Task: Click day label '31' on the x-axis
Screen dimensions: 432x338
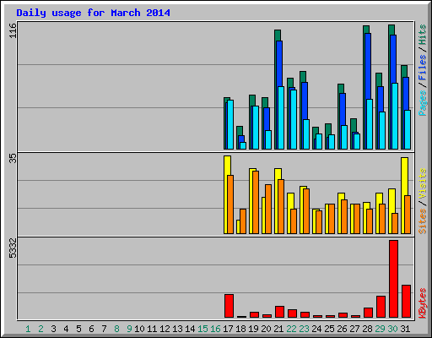Action: [x=405, y=329]
